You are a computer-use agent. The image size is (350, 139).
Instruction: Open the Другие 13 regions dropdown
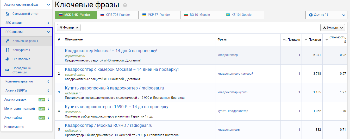[326, 15]
